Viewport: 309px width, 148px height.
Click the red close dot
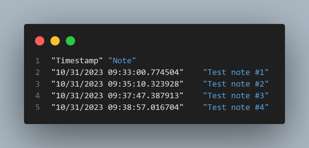click(x=40, y=41)
